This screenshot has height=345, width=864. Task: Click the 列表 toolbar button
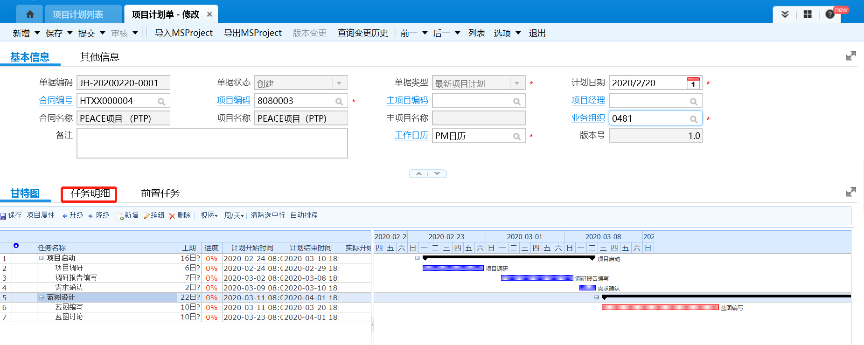pos(477,33)
